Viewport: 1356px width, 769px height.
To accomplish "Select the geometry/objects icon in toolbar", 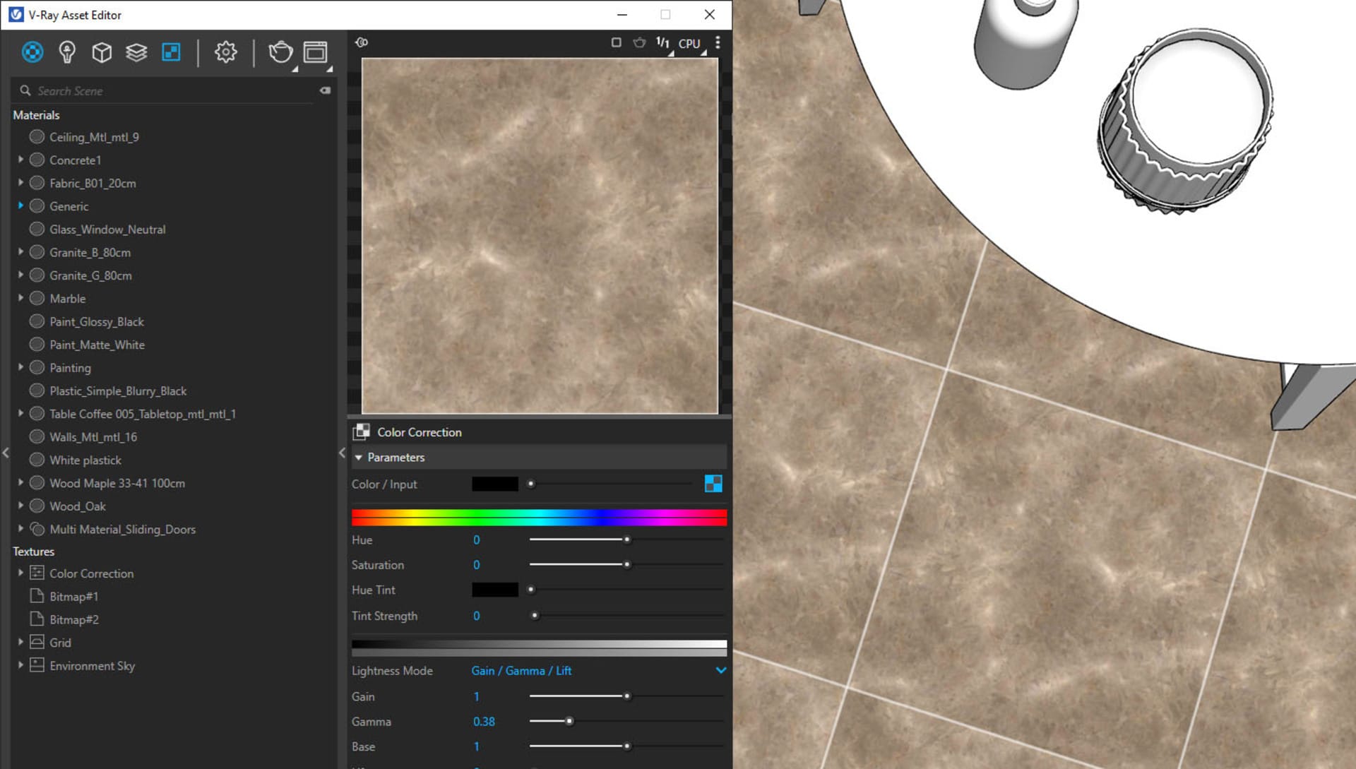I will pyautogui.click(x=102, y=52).
